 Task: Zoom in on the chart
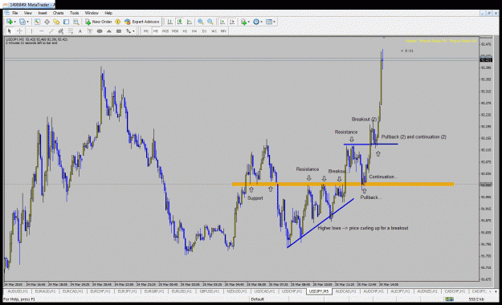pos(201,22)
